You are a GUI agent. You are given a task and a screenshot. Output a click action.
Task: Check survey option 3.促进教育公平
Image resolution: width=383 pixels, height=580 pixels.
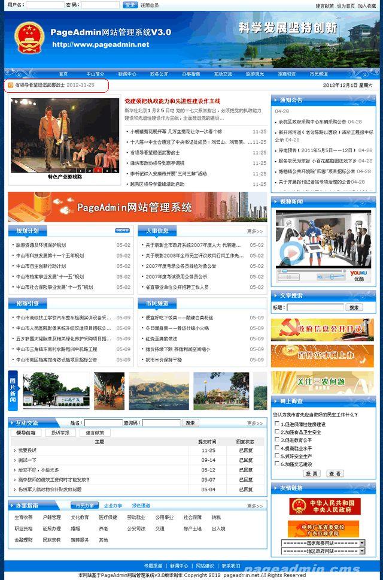click(x=276, y=440)
